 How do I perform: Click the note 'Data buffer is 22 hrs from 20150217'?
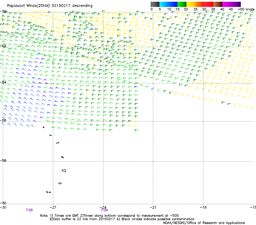point(84,219)
